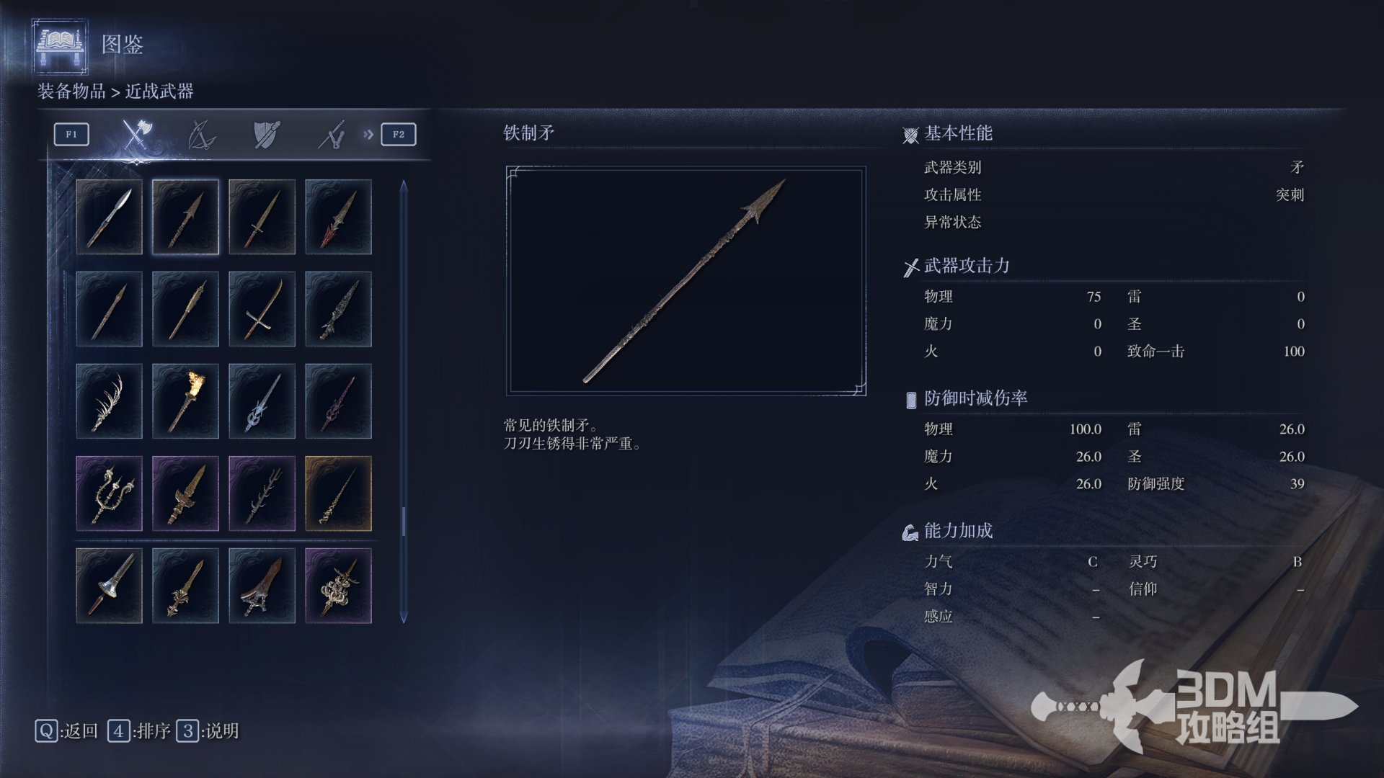Choose the gold-bordered legendary spear icon
The width and height of the screenshot is (1384, 778).
(x=338, y=493)
